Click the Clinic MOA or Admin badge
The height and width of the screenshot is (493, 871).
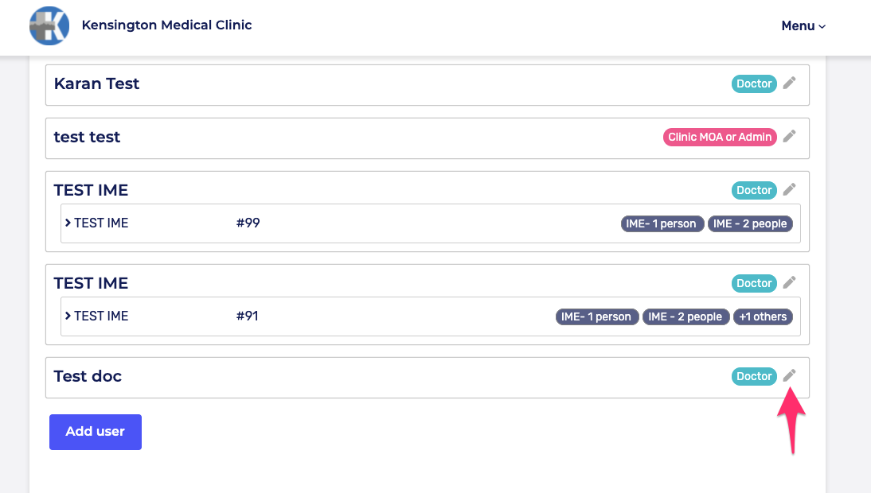(x=720, y=137)
